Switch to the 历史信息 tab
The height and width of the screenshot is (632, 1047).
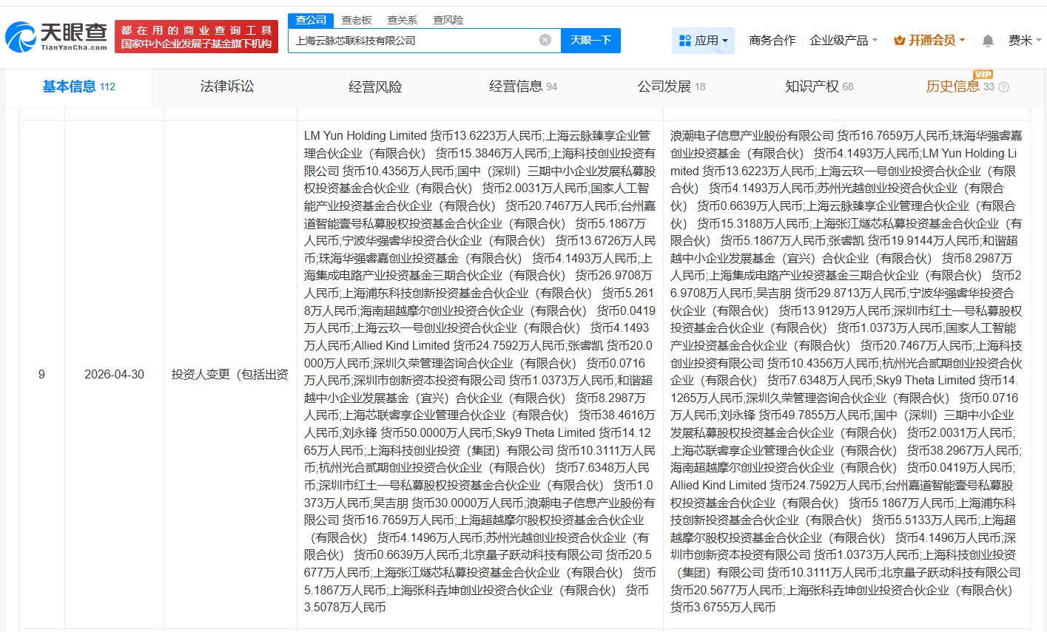pos(960,87)
